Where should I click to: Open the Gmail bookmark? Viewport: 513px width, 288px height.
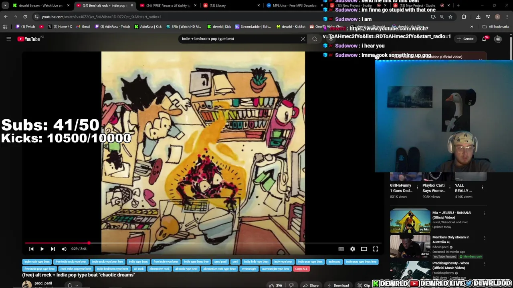(83, 27)
